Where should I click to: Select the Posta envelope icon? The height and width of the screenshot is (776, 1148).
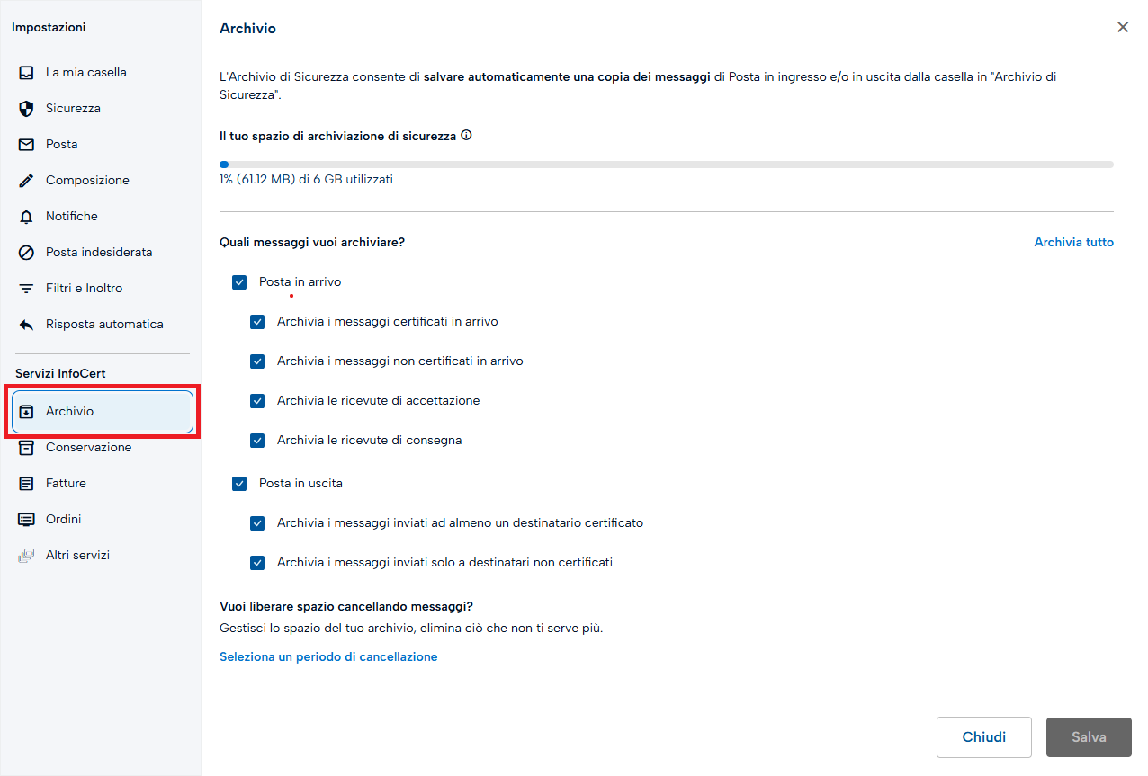27,145
